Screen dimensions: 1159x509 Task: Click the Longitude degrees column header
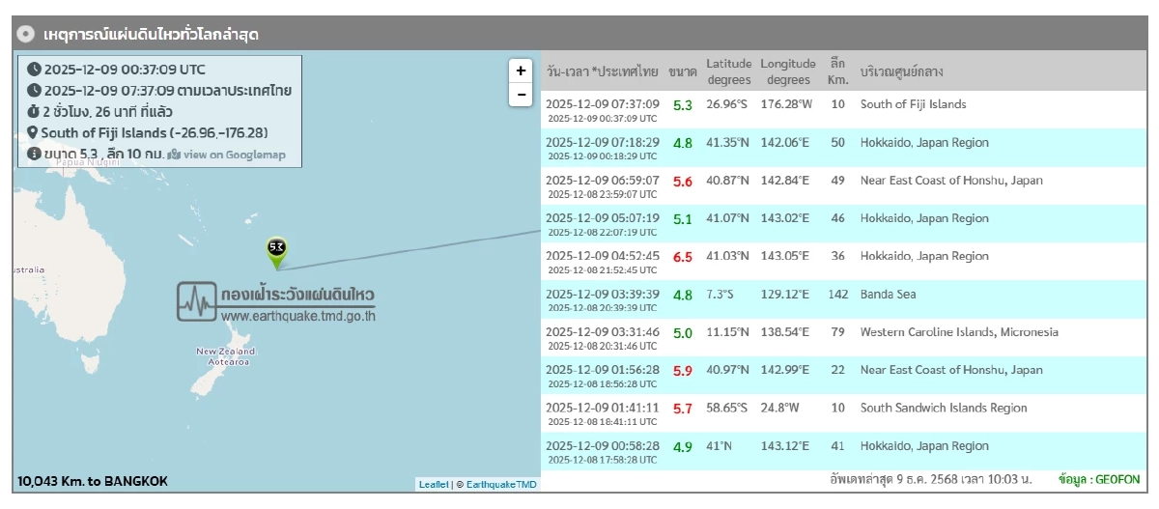click(788, 71)
